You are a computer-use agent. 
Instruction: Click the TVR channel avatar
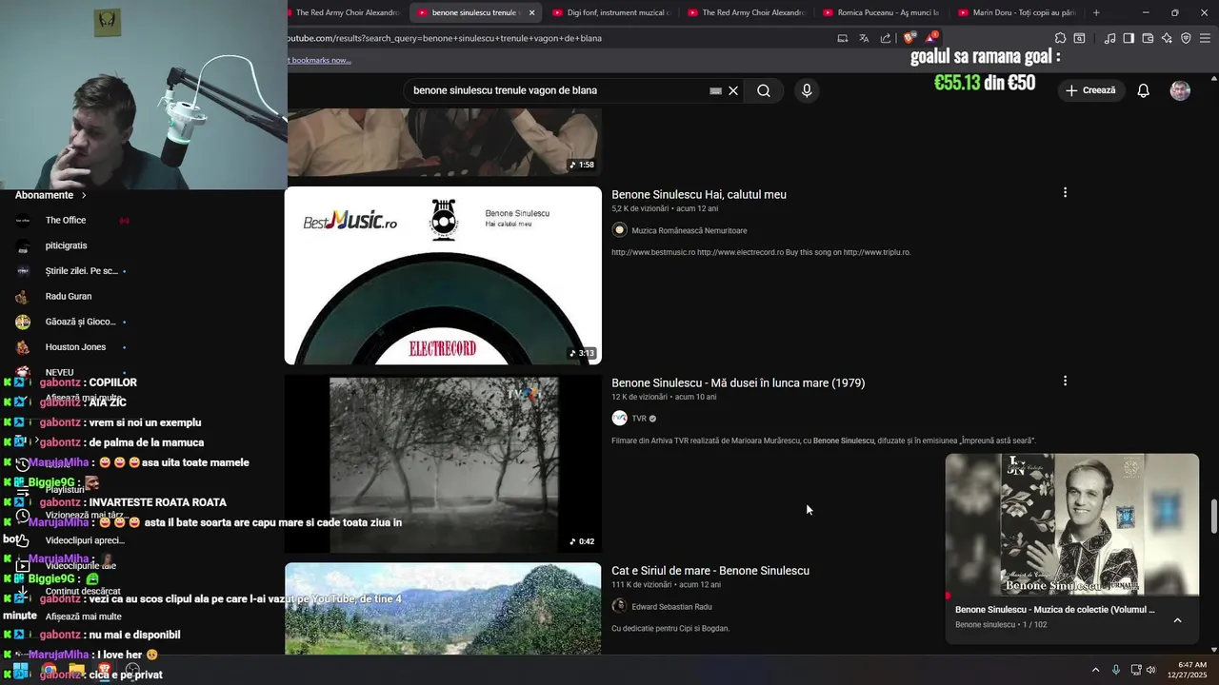point(619,418)
